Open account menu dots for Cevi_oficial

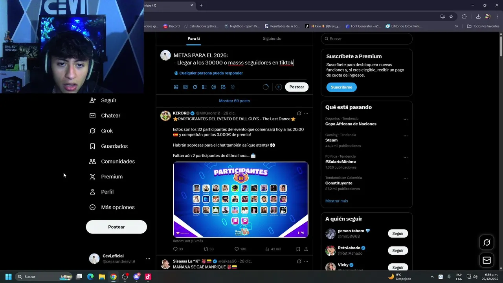(x=148, y=259)
